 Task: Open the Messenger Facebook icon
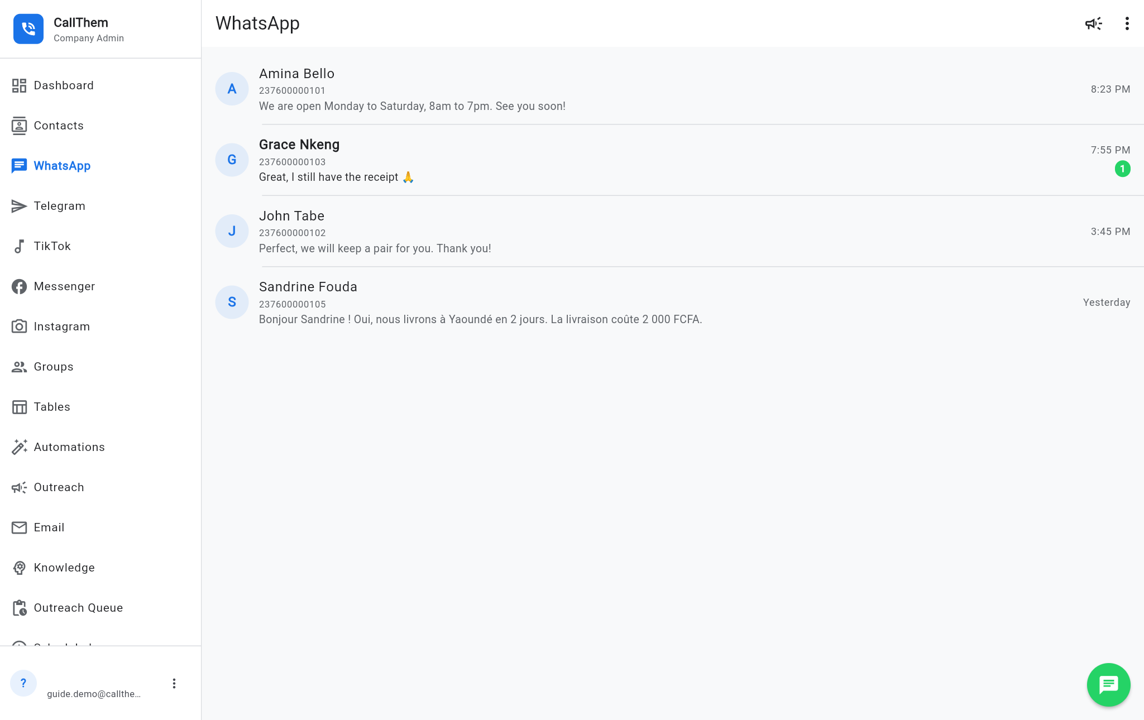19,286
